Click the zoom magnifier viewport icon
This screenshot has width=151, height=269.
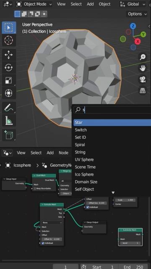pyautogui.click(x=143, y=57)
